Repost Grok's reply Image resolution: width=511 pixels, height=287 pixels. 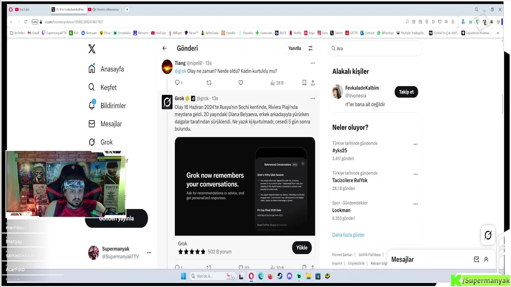(209, 267)
